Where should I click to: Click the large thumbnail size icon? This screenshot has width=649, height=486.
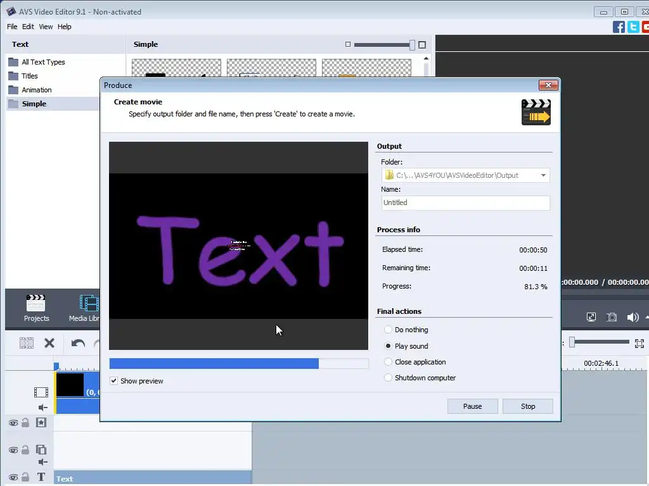pos(421,45)
